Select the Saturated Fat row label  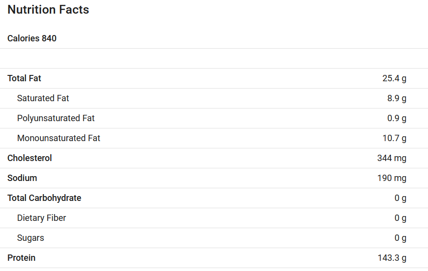pyautogui.click(x=43, y=98)
